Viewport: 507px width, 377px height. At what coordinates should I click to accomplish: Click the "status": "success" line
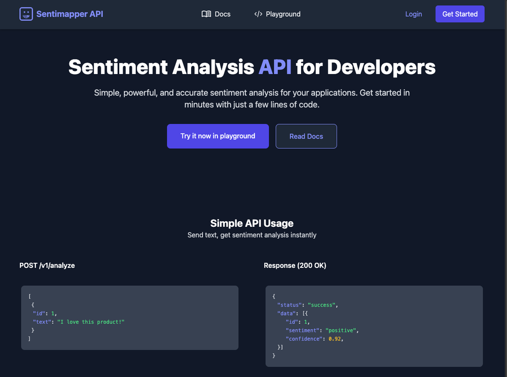pyautogui.click(x=308, y=305)
